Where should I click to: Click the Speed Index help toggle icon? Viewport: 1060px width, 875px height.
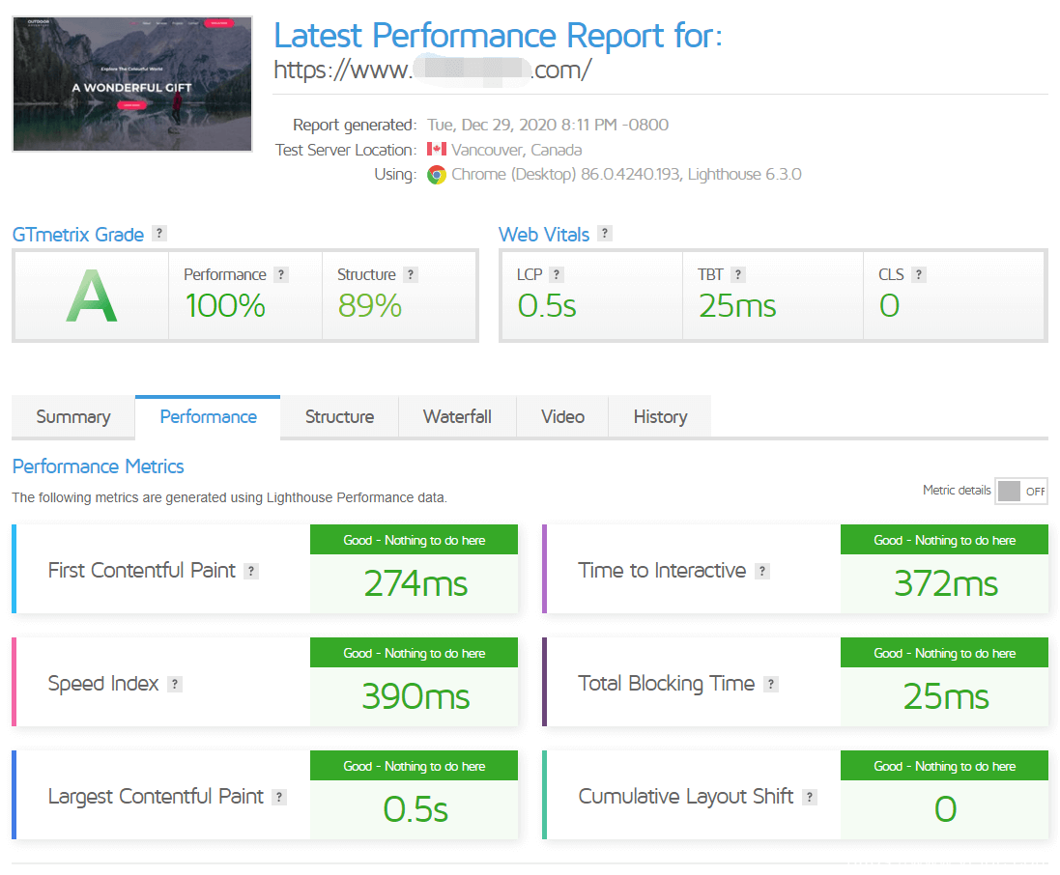(175, 683)
